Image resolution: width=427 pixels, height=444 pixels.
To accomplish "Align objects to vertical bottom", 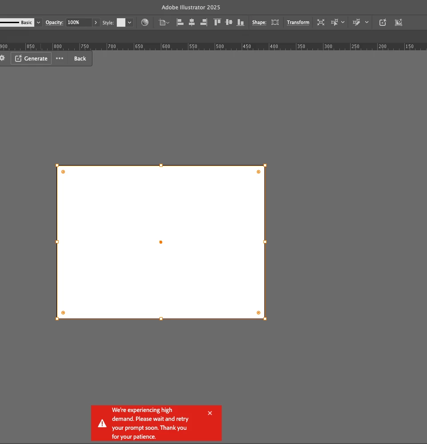I will tap(241, 22).
